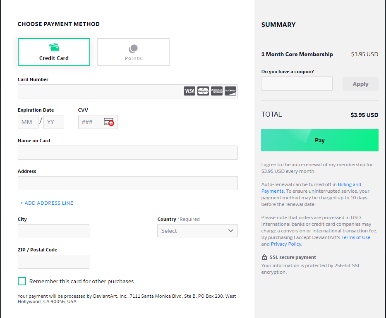Open the Country select dropdown

197,231
